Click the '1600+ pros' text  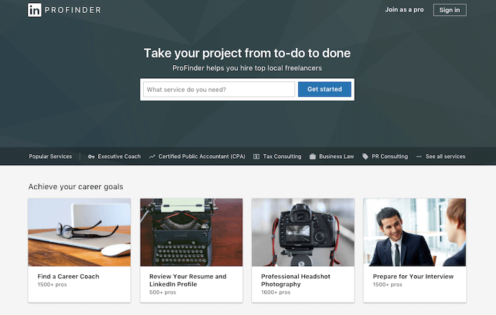(x=276, y=293)
